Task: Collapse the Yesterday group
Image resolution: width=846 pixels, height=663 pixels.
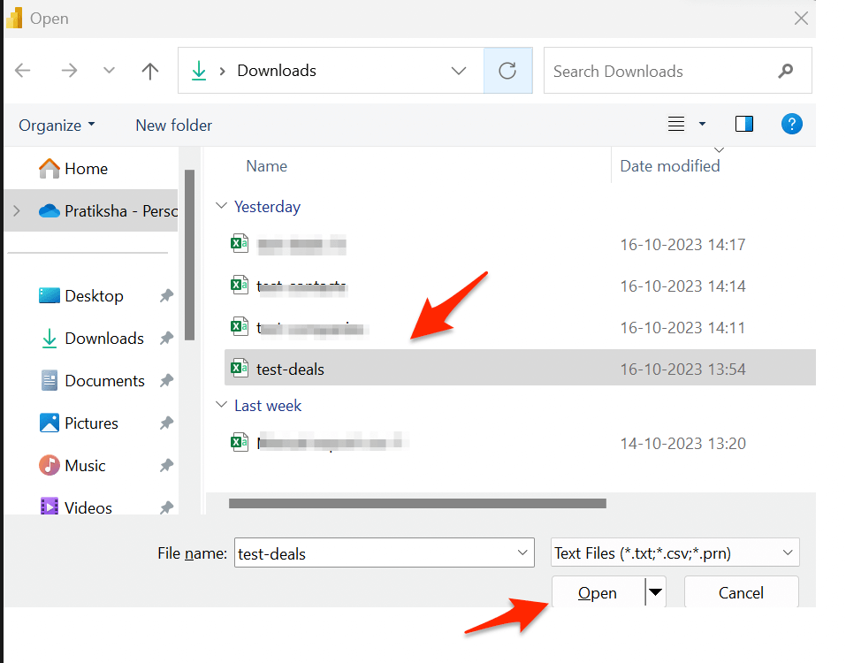Action: click(221, 206)
